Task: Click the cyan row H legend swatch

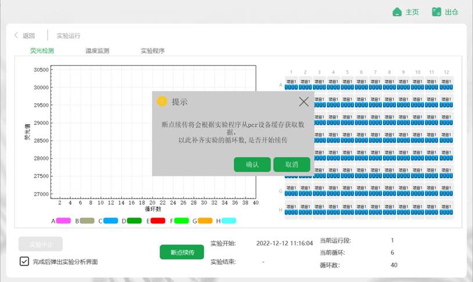Action: click(x=229, y=221)
